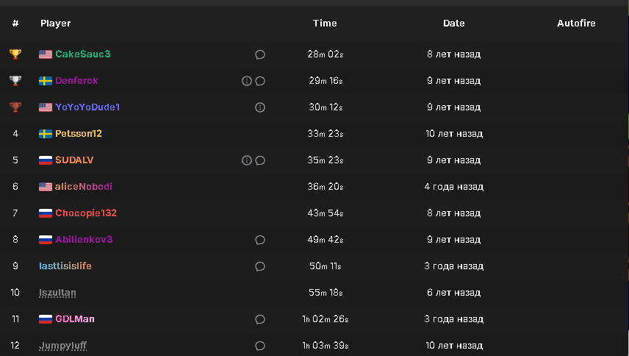Viewport: 629px width, 356px height.
Task: Open the aliceNobodi player profile link
Action: (83, 187)
